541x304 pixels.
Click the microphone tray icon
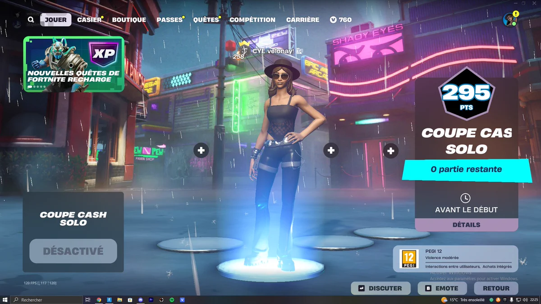511,300
